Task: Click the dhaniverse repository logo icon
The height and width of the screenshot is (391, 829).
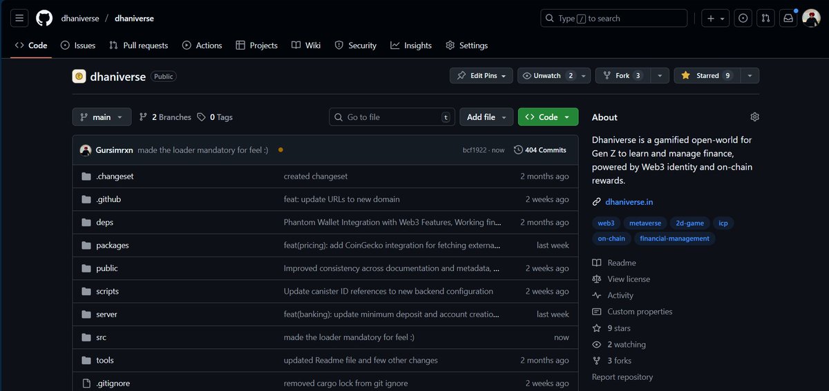Action: 79,77
